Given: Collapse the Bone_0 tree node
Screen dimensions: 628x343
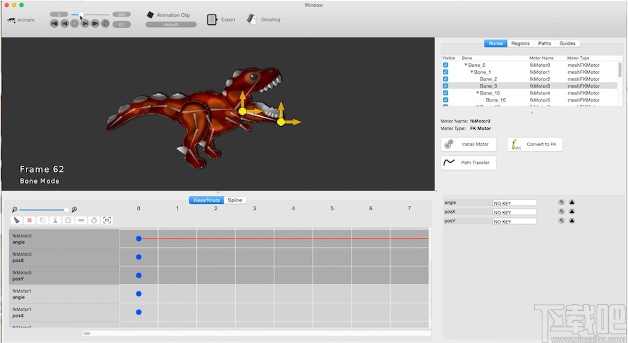Looking at the screenshot, I should coord(466,65).
